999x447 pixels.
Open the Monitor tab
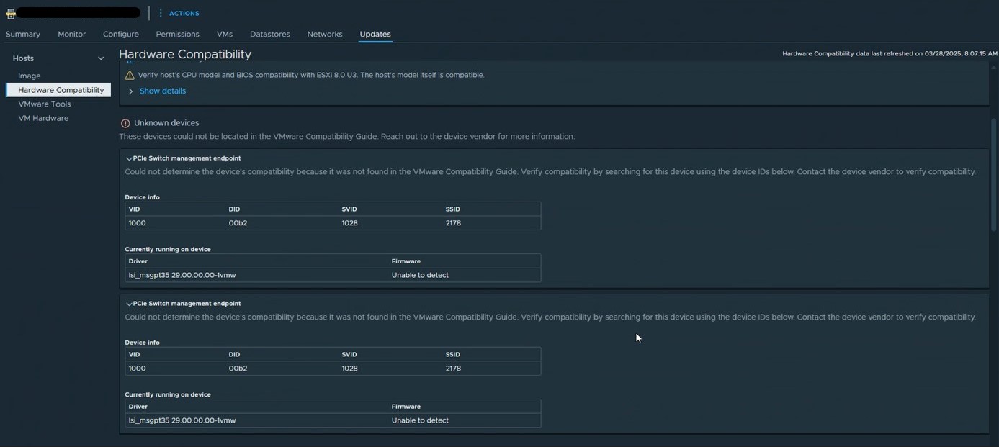(x=72, y=32)
